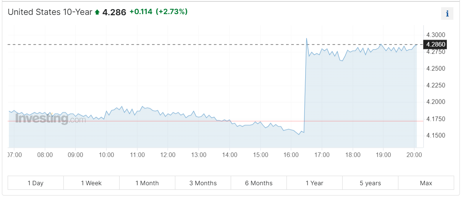
Task: Click the 11:00 time axis label
Action: 137,155
